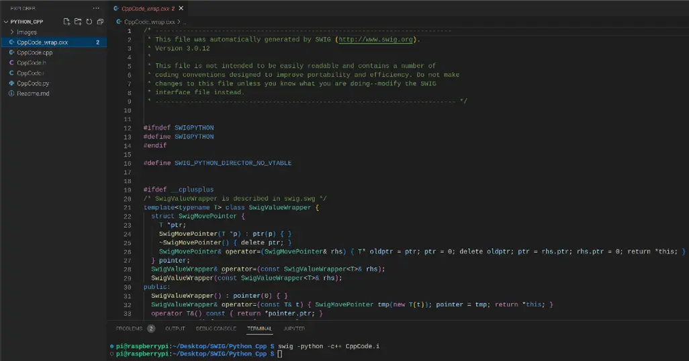Click '#ifndef SWIGPYTHON' on line 12
The height and width of the screenshot is (361, 689).
(x=179, y=128)
